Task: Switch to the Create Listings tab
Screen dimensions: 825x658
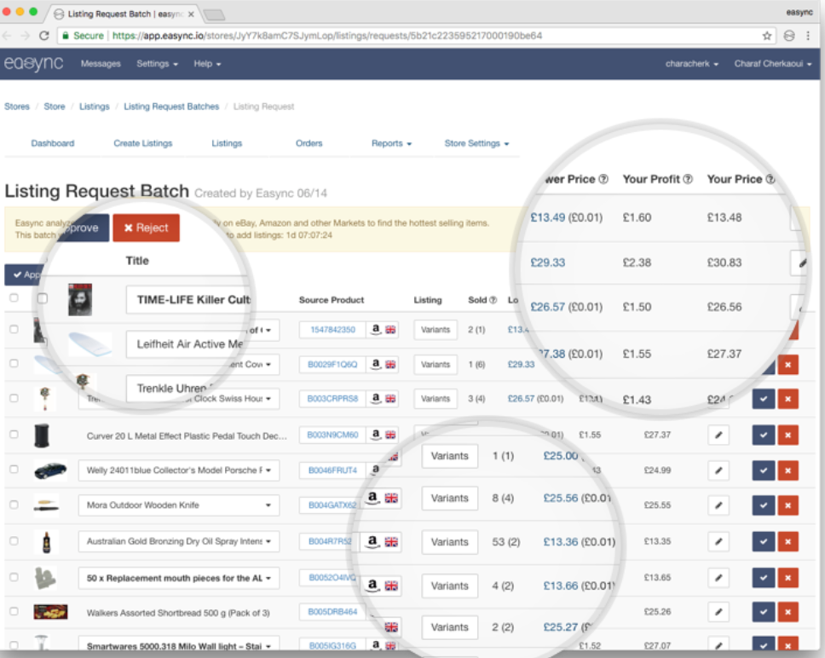Action: (x=143, y=143)
